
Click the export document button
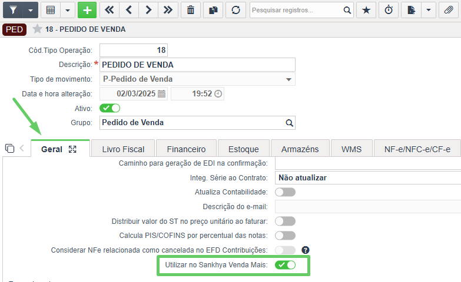(412, 10)
